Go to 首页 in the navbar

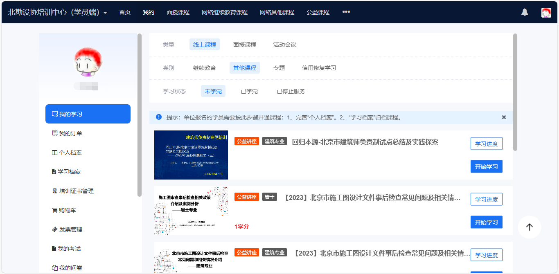(x=125, y=12)
